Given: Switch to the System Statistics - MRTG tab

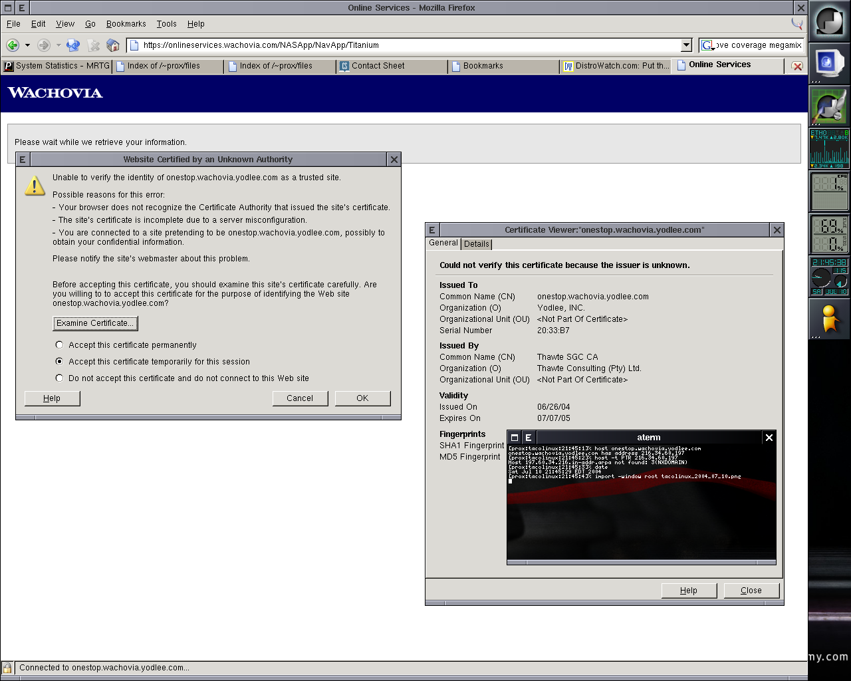Looking at the screenshot, I should click(x=57, y=66).
